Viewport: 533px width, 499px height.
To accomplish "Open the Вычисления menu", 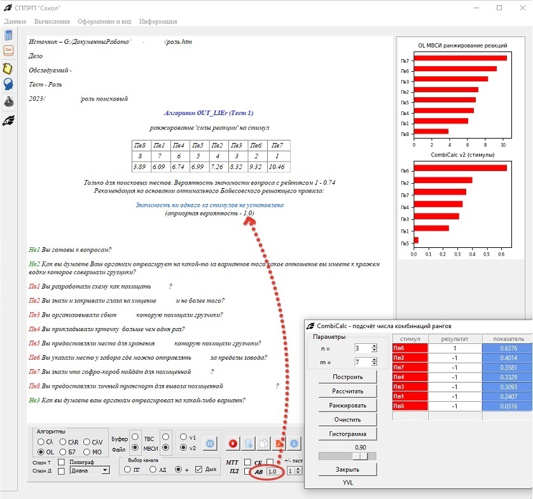I will point(52,21).
